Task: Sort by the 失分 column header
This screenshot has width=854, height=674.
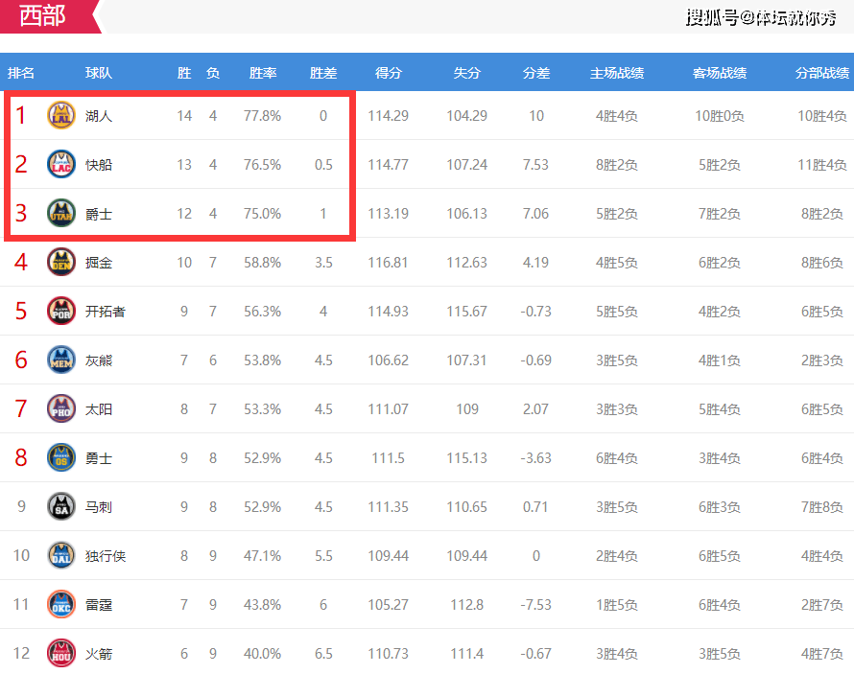Action: point(466,73)
